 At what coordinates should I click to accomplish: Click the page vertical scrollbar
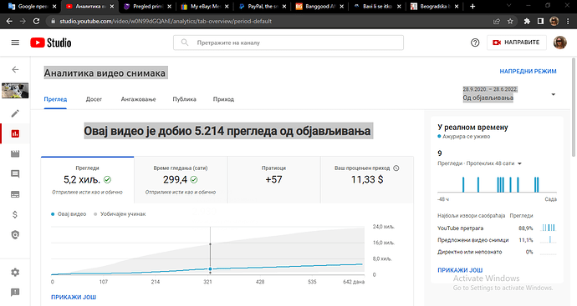point(574,107)
